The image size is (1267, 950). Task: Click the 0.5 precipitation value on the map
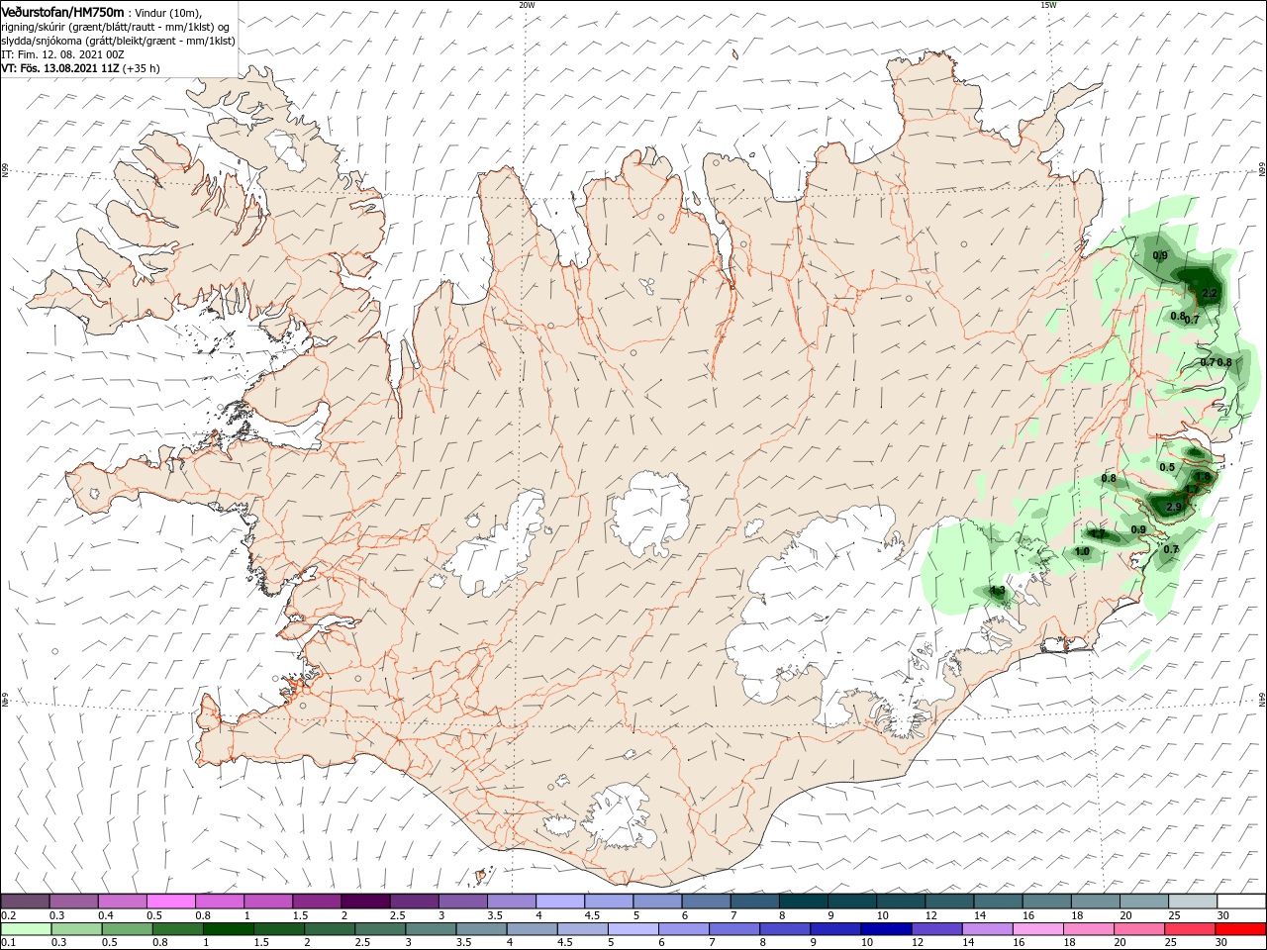[1167, 468]
